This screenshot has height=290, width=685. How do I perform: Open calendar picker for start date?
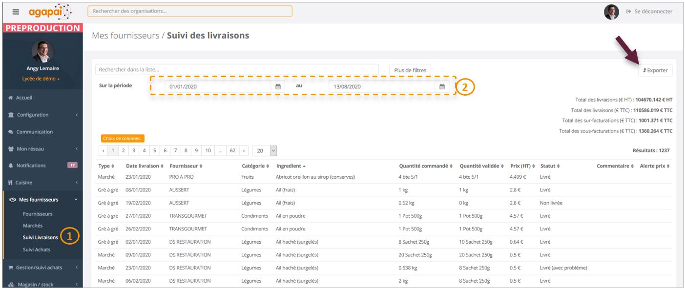pos(278,86)
